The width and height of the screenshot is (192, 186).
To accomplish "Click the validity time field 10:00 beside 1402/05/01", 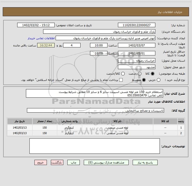I will (x=99, y=53).
